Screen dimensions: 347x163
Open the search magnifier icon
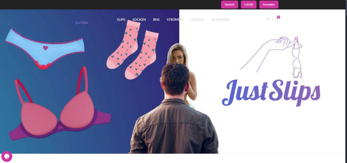[268, 19]
